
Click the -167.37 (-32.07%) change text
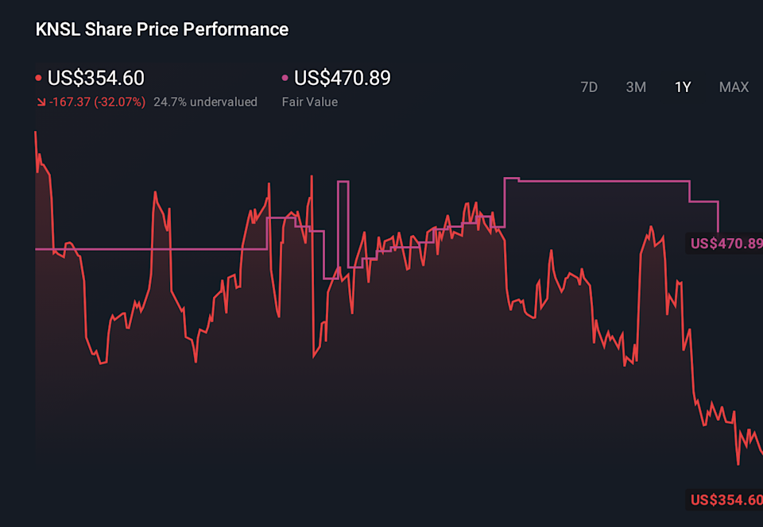click(x=98, y=102)
